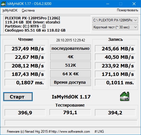Click the 512K test button
141x135 pixels.
point(70,65)
